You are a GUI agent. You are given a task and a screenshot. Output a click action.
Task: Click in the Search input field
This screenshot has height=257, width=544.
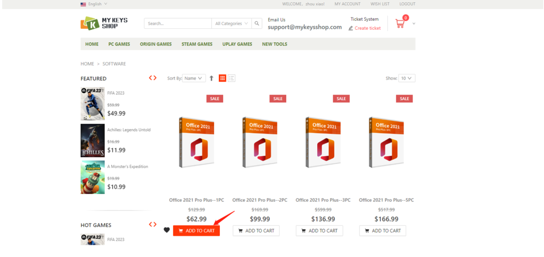(177, 23)
